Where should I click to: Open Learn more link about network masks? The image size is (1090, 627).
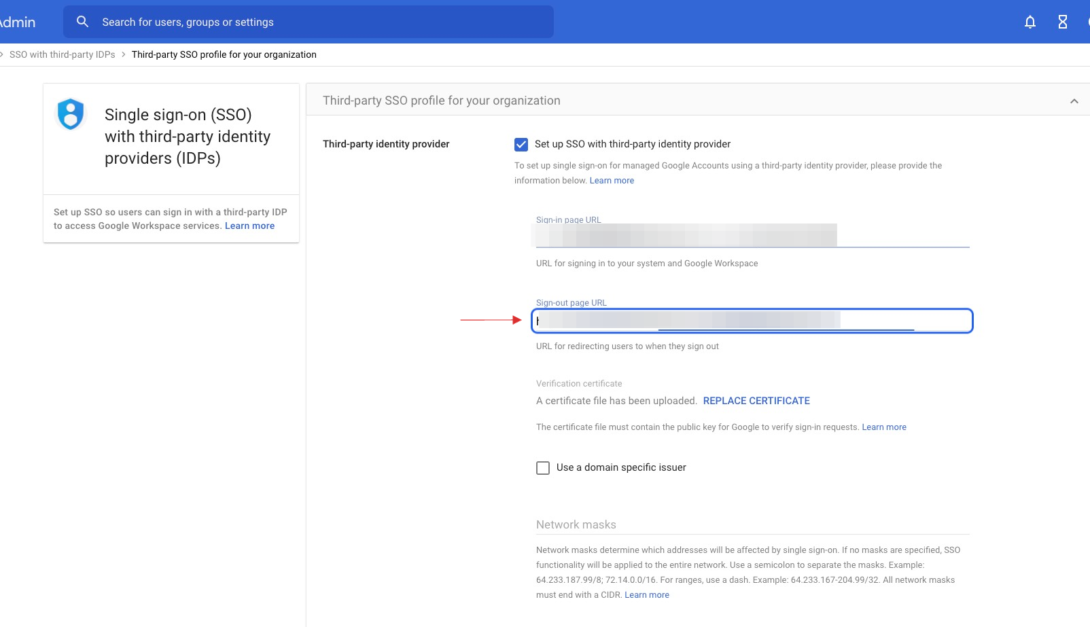click(647, 595)
